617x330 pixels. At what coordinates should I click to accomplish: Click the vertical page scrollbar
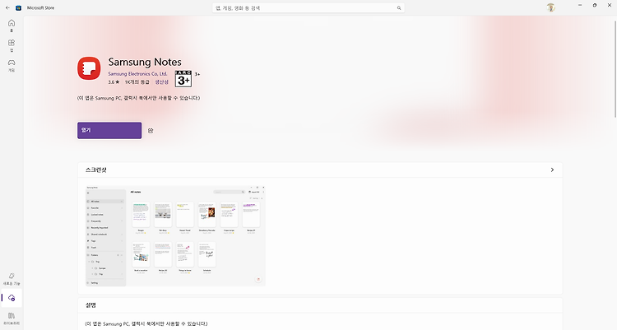coord(615,69)
